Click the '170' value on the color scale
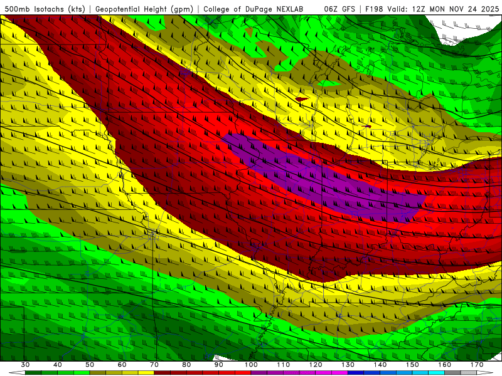The height and width of the screenshot is (376, 502). pyautogui.click(x=477, y=365)
